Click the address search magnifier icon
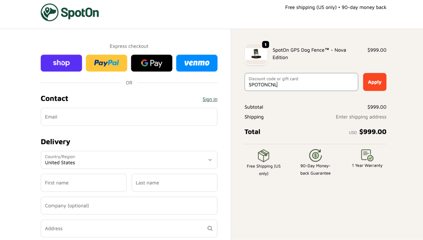Image resolution: width=423 pixels, height=240 pixels. (210, 228)
